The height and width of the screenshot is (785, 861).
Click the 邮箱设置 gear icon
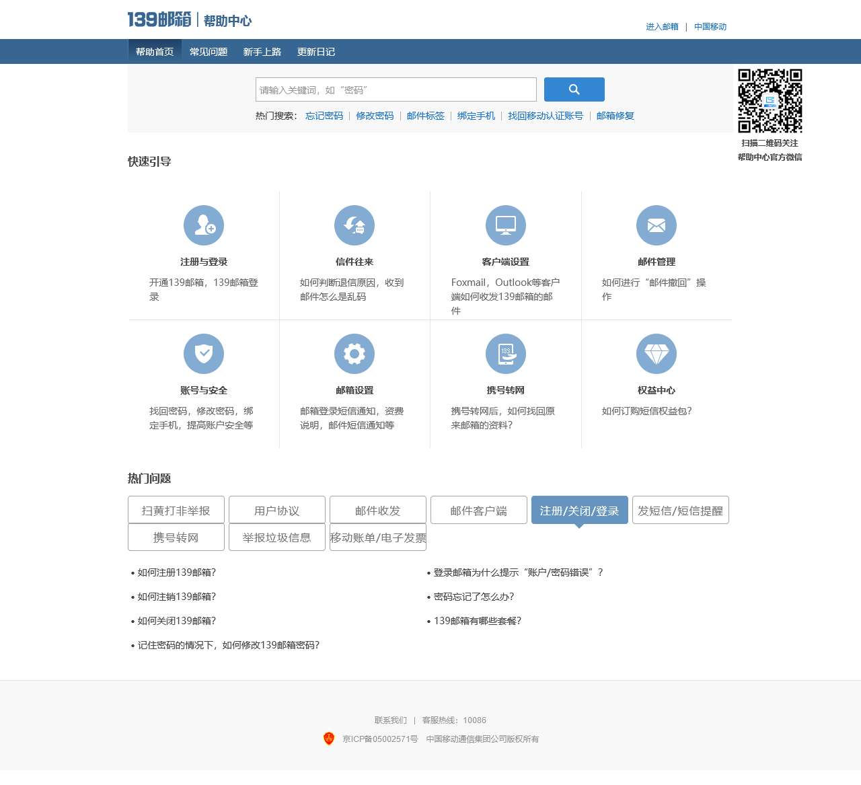[x=354, y=354]
